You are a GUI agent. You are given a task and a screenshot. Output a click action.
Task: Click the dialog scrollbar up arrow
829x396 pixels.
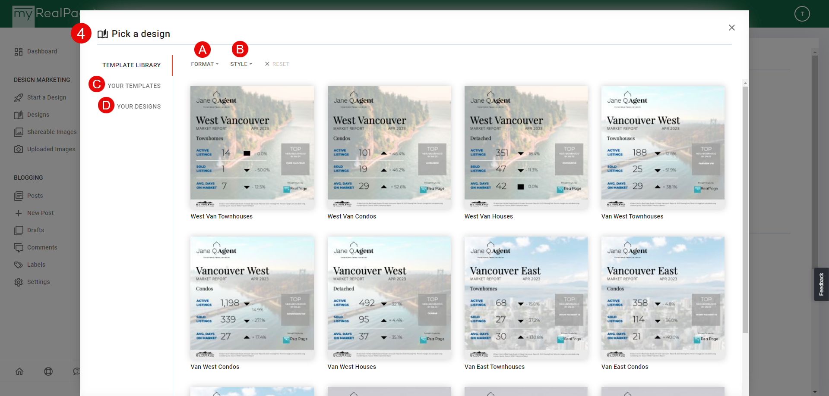click(x=745, y=83)
